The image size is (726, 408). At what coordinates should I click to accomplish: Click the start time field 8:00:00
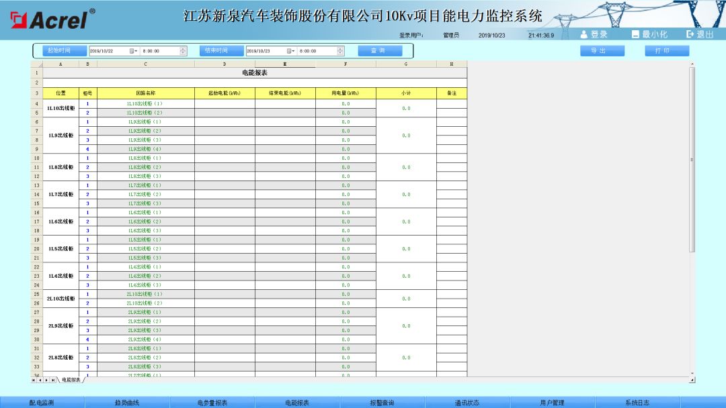click(160, 51)
